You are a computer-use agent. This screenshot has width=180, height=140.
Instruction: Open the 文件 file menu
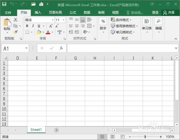[8, 13]
